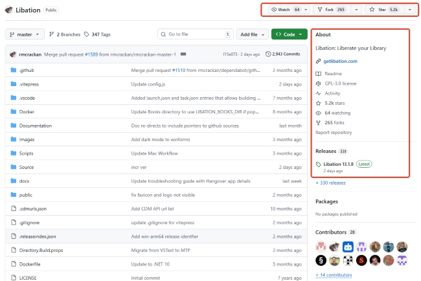Open the 2 Branches link

pyautogui.click(x=65, y=34)
